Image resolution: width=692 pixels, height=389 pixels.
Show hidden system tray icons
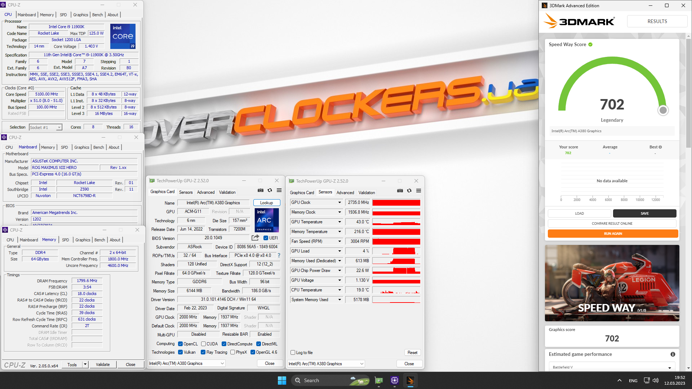(619, 380)
